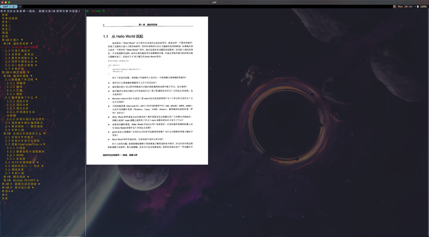Jump to section 2.2.3 语义分析
The height and width of the screenshot is (237, 429).
[18, 108]
